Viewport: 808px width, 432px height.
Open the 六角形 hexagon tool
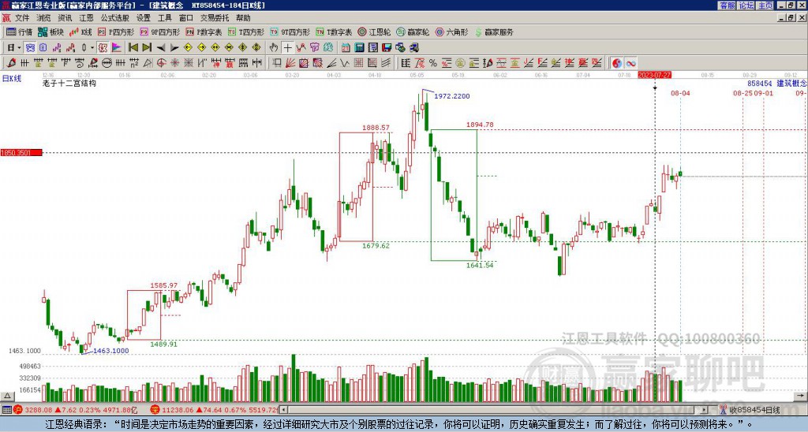tap(452, 32)
